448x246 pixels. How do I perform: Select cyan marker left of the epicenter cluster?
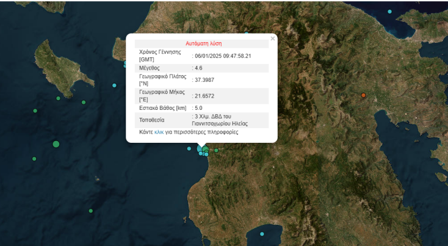point(189,148)
